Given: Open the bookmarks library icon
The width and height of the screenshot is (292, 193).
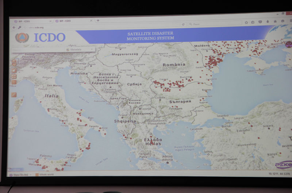Looking at the screenshot, I should pos(253,22).
